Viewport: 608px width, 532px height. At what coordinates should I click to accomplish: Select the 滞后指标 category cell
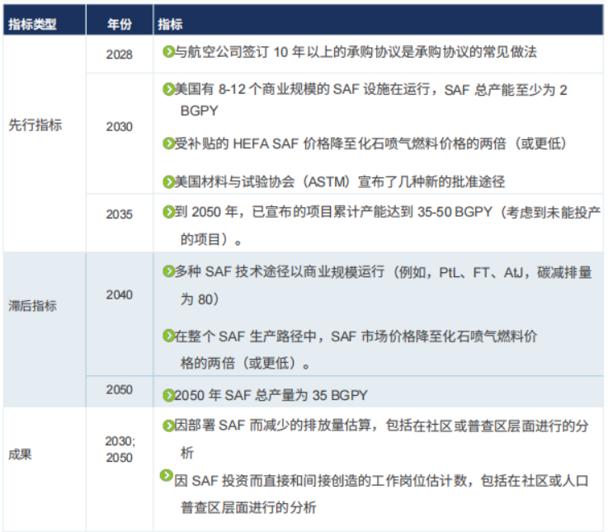point(45,330)
